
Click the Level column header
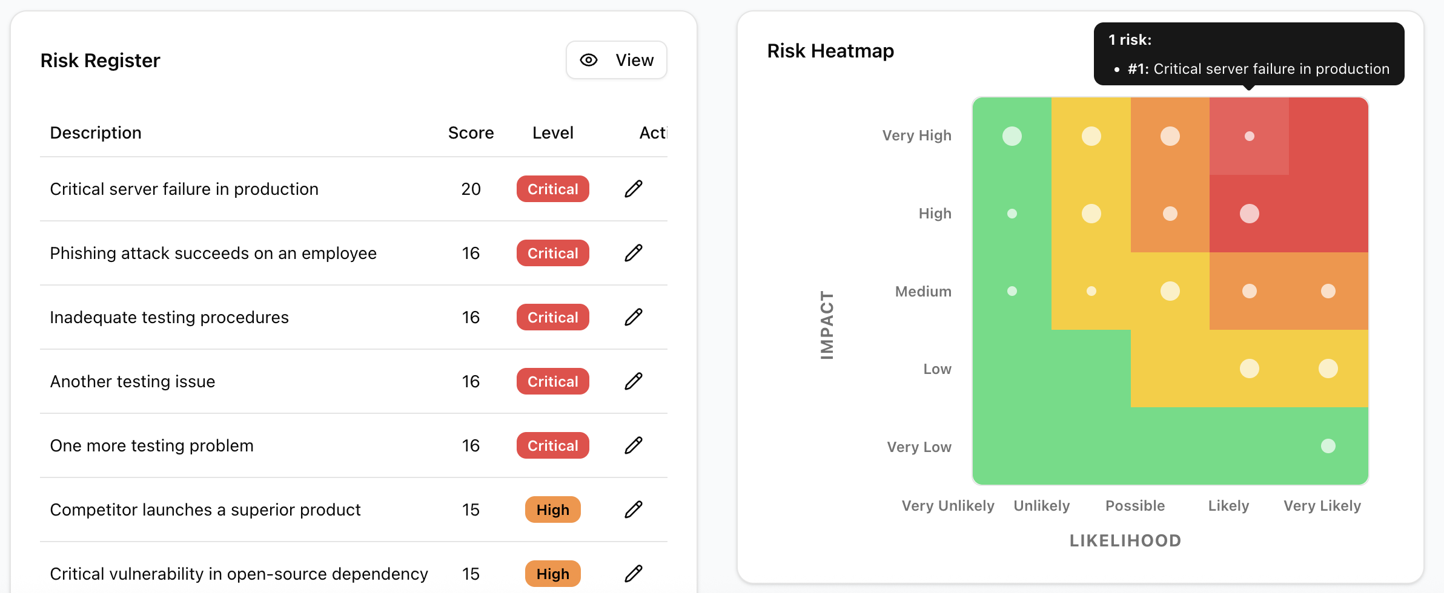tap(552, 133)
